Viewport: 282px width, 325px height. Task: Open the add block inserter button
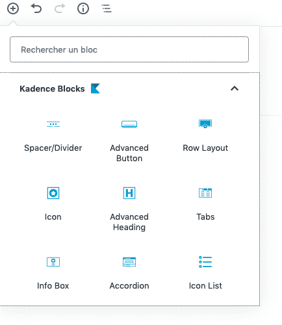(x=13, y=8)
